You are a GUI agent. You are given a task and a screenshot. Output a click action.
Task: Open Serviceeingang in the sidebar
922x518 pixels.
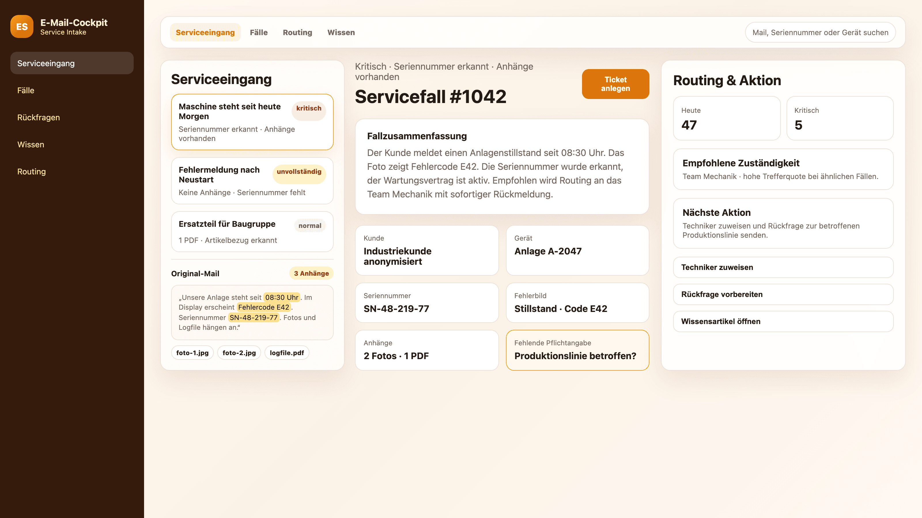72,63
